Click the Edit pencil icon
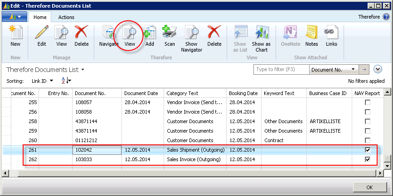The image size is (393, 196). (x=42, y=36)
